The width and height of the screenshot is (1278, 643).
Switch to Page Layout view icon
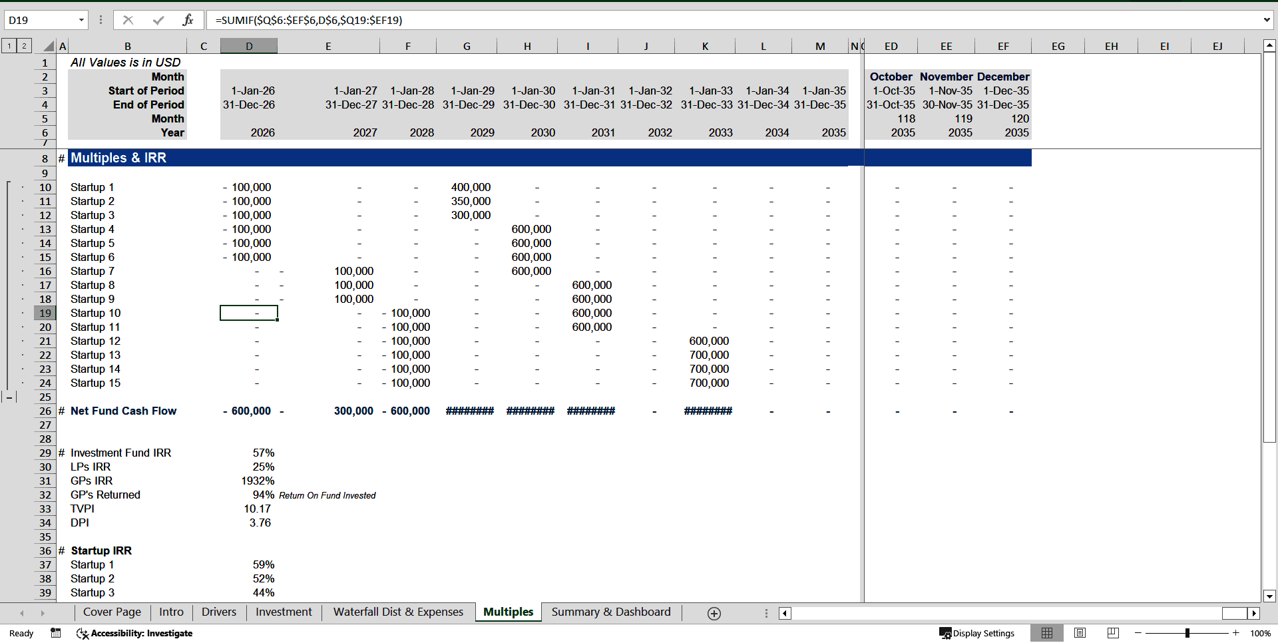coord(1080,633)
